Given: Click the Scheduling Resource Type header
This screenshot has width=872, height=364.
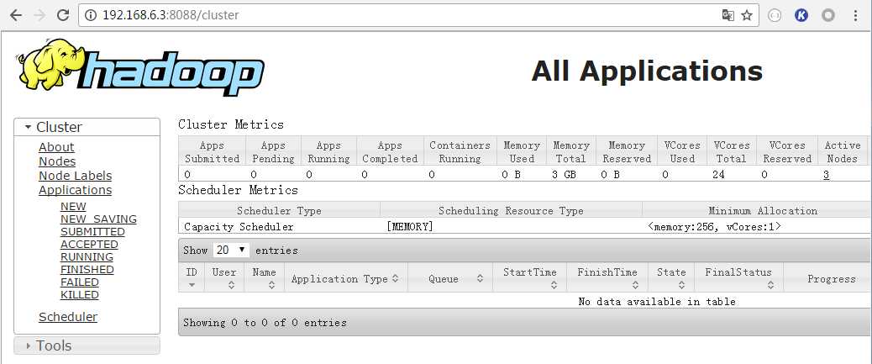Looking at the screenshot, I should 511,211.
